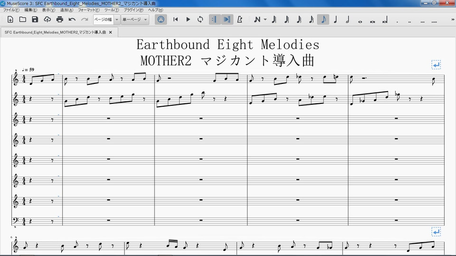Save the score with the floppy disk icon
Image resolution: width=456 pixels, height=256 pixels.
tap(35, 19)
